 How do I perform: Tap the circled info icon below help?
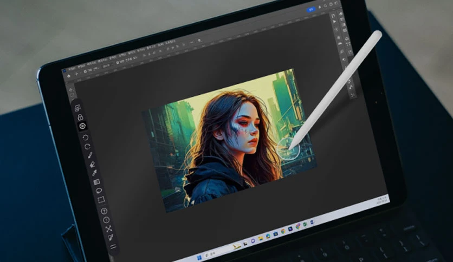(x=106, y=220)
